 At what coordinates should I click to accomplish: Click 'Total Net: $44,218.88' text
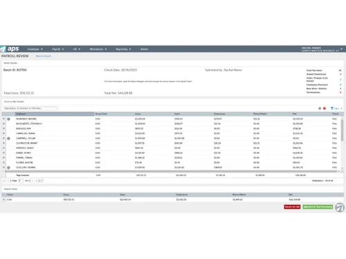118,93
